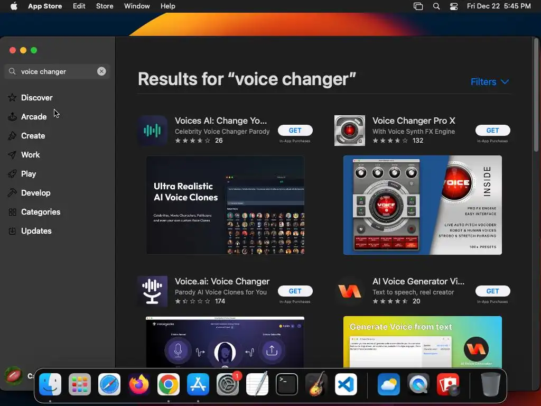The image size is (541, 406).
Task: Get the AI Voice Generator app
Action: click(x=492, y=291)
